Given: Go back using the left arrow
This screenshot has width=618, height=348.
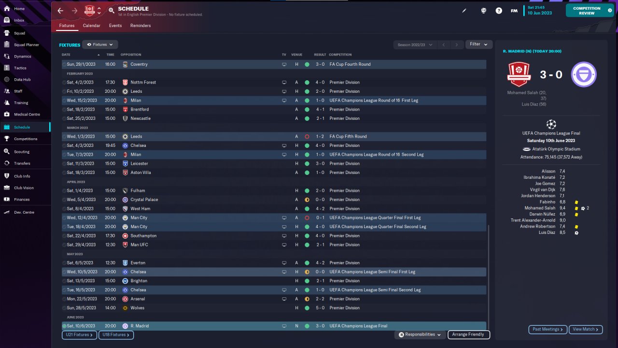Looking at the screenshot, I should [x=60, y=10].
